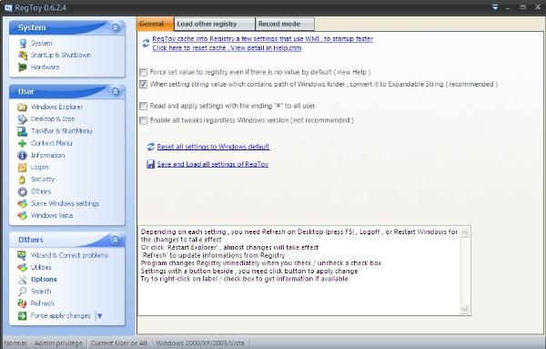The height and width of the screenshot is (349, 546).
Task: Switch to the General tab
Action: pyautogui.click(x=156, y=24)
